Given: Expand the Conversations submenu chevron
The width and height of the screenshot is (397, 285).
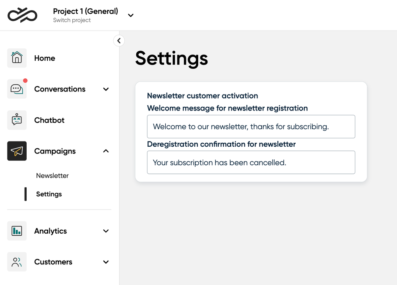Looking at the screenshot, I should point(106,89).
